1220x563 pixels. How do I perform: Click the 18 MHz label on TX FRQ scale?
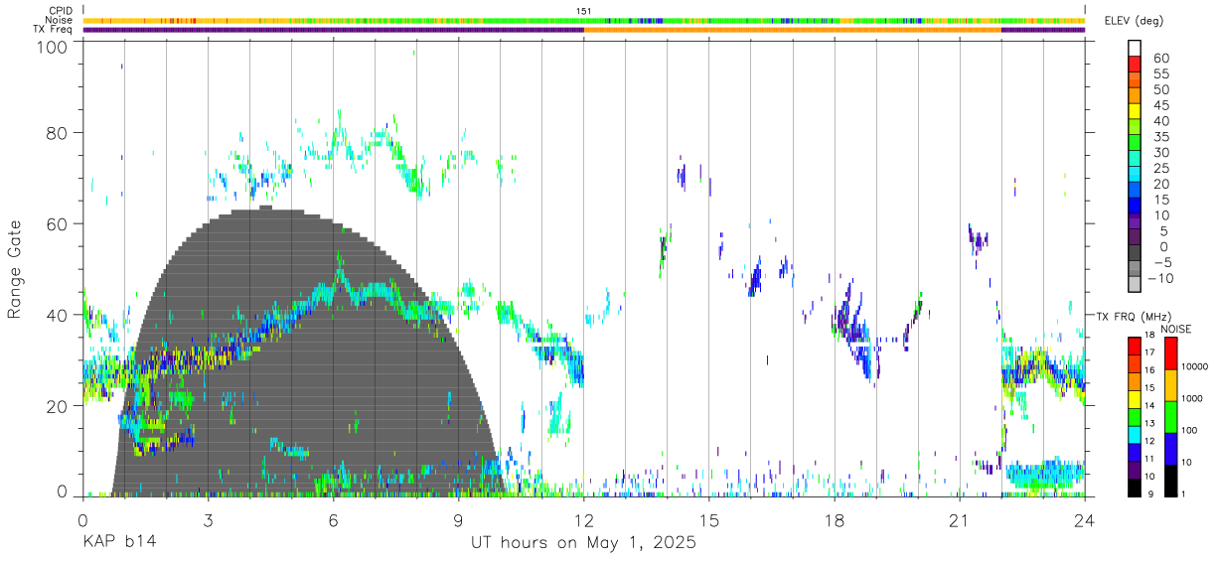click(1149, 335)
